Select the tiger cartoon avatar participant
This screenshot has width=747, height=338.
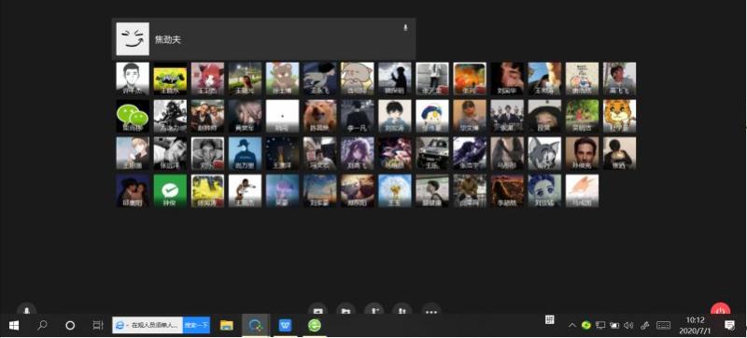[619, 116]
